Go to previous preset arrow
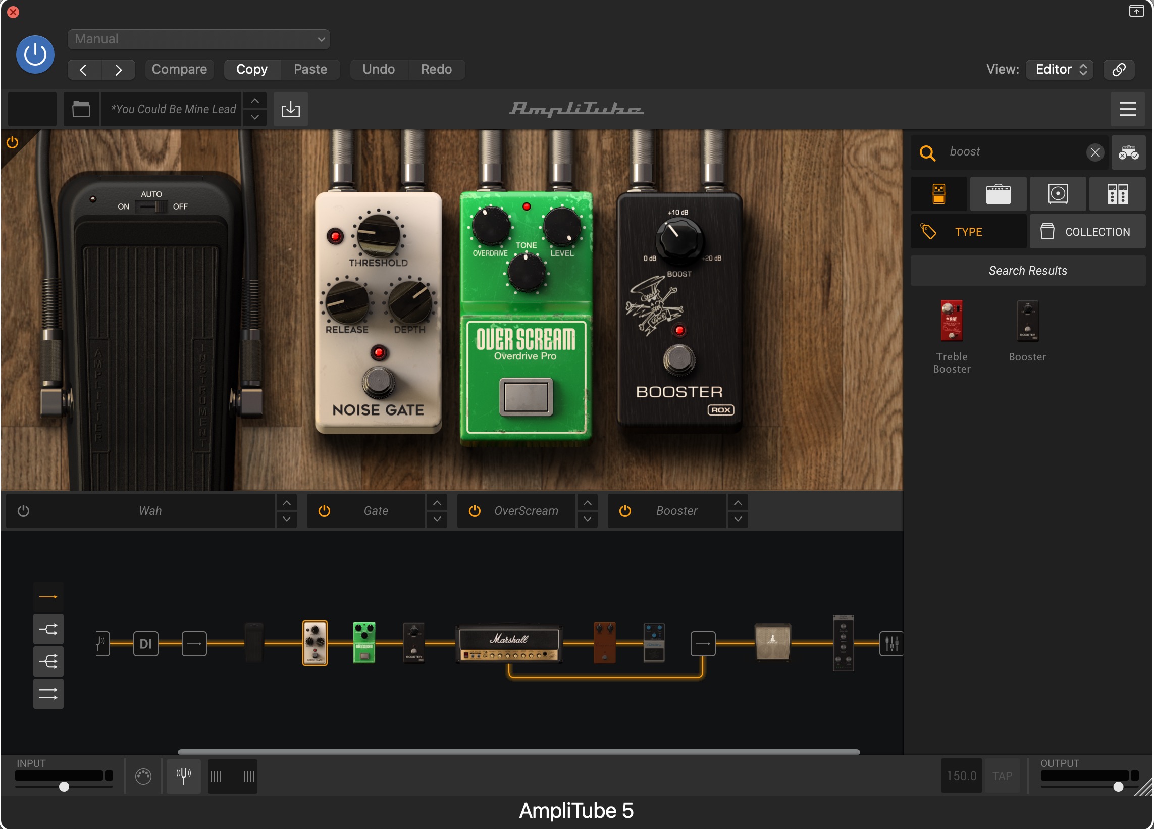Viewport: 1154px width, 829px height. coord(84,70)
